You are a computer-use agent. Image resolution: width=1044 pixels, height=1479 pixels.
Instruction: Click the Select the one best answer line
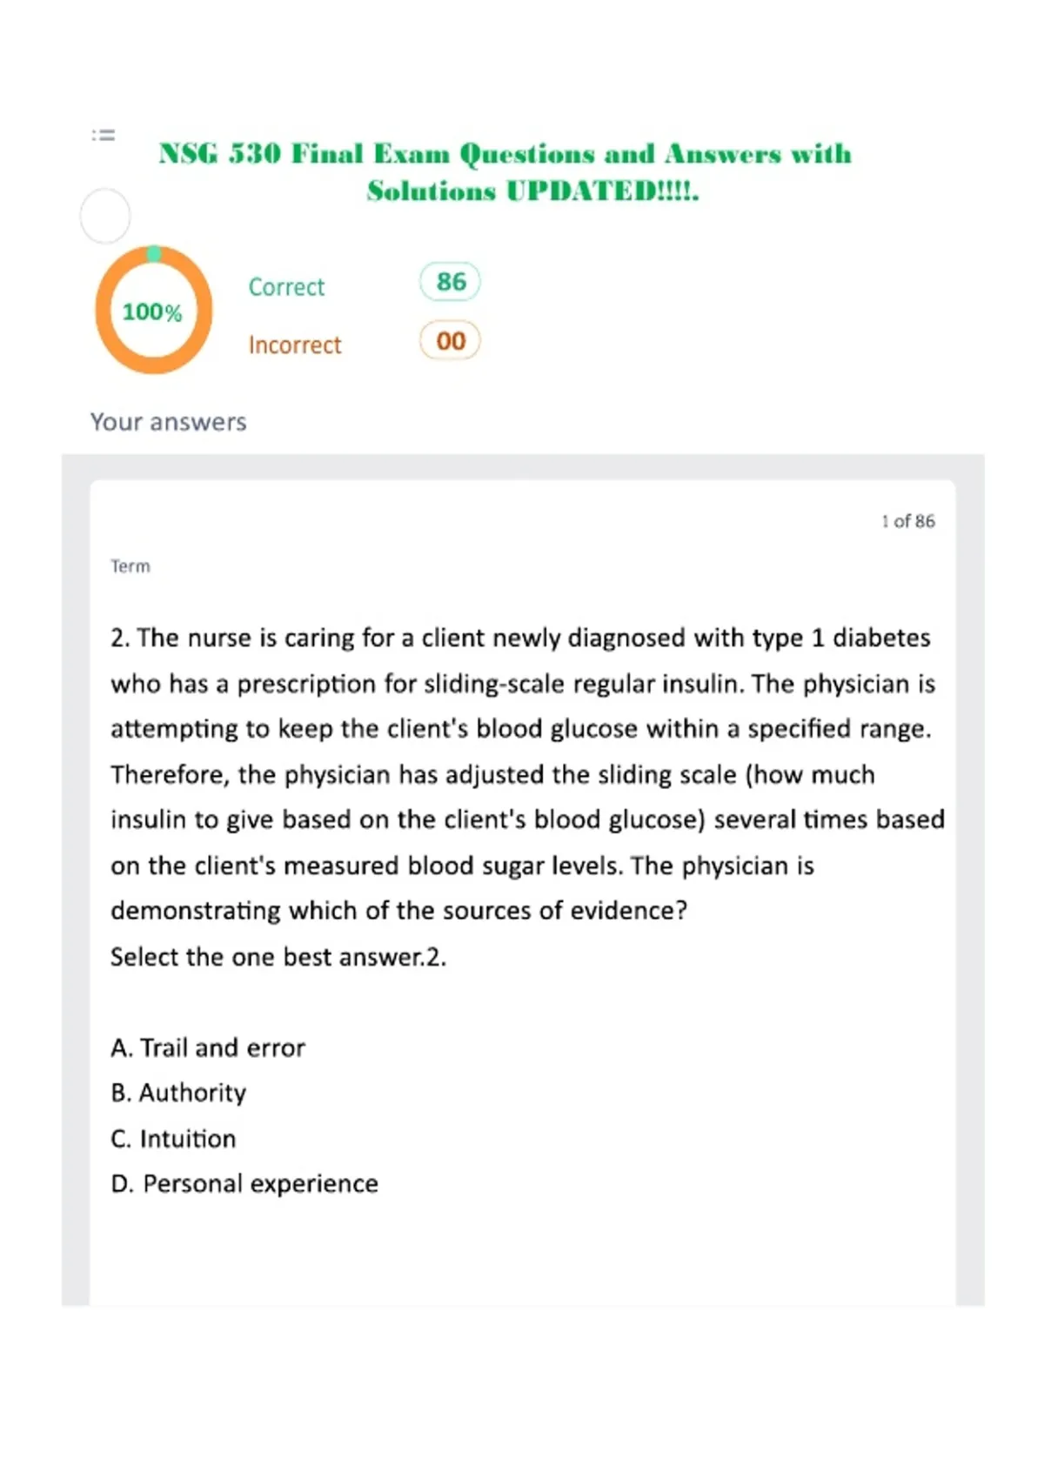pos(278,957)
